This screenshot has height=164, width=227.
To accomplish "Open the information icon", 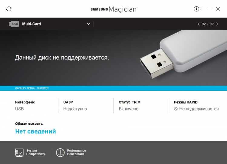I will tap(196, 9).
